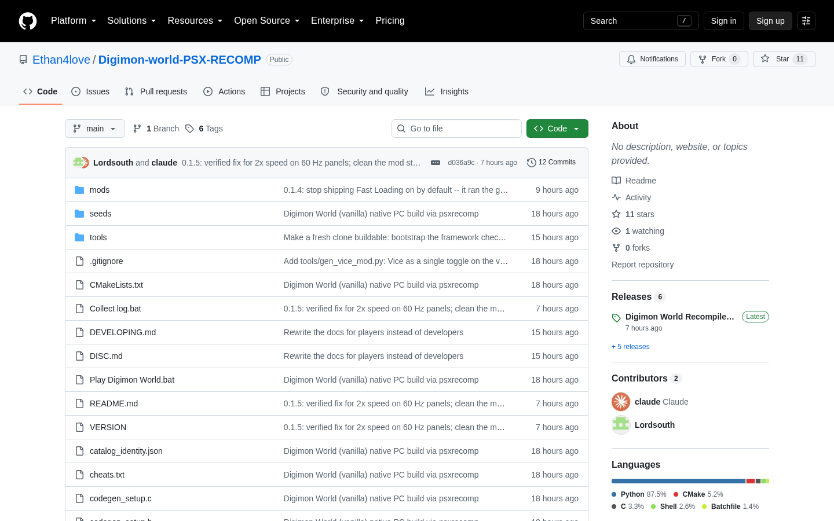
Task: Switch to the Security and quality tab
Action: (364, 91)
